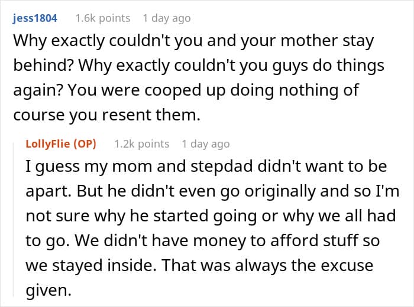
Task: Click the 1.2k points score
Action: (141, 144)
